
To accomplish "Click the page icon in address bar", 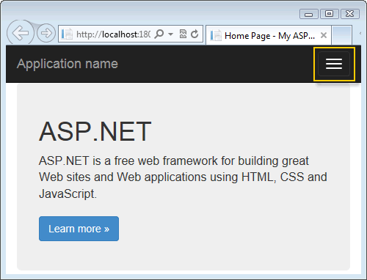I will tap(67, 34).
